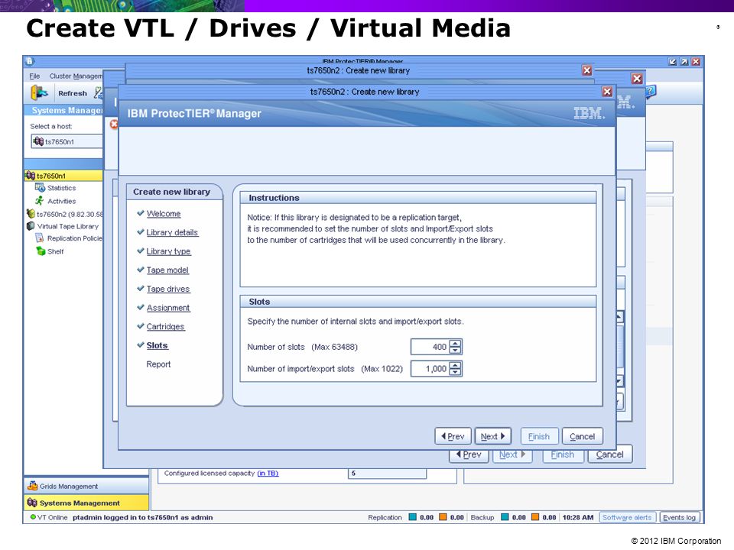Screen dimensions: 734x550
Task: Decrease the import/export slots value
Action: pyautogui.click(x=455, y=372)
